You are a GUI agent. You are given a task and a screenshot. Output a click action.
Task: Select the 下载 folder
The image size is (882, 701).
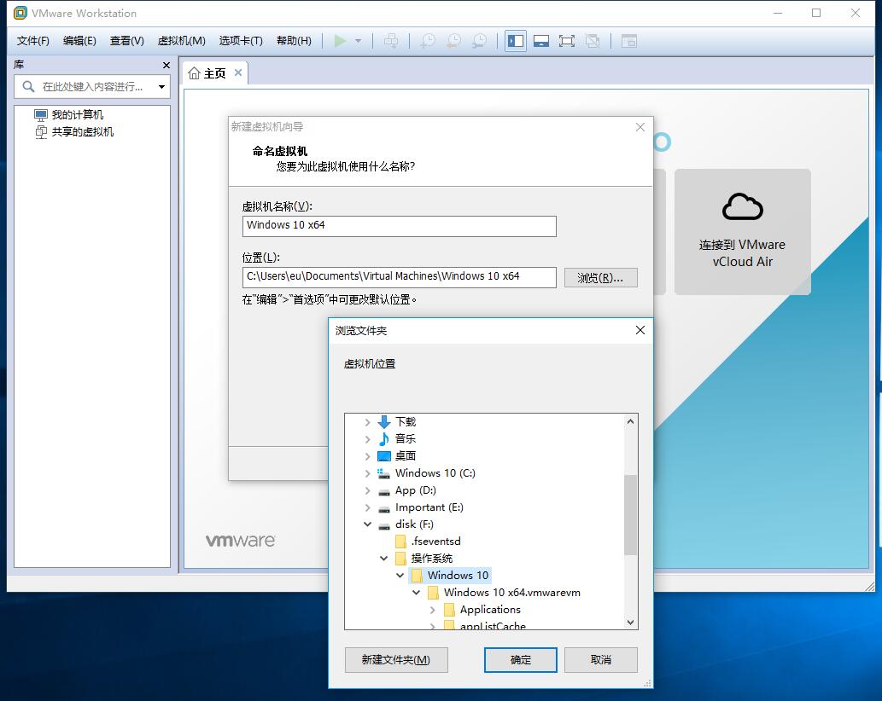pos(405,422)
